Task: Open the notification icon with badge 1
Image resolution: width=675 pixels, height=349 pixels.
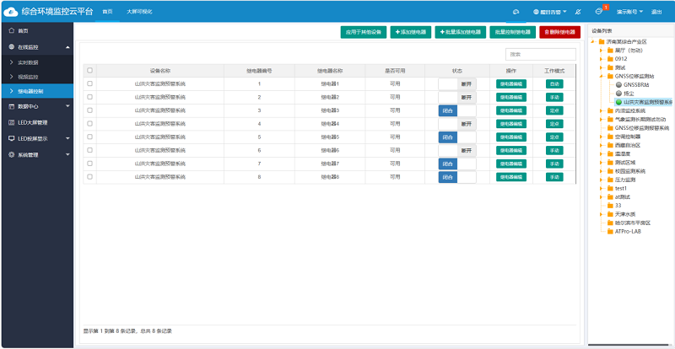Action: 598,12
